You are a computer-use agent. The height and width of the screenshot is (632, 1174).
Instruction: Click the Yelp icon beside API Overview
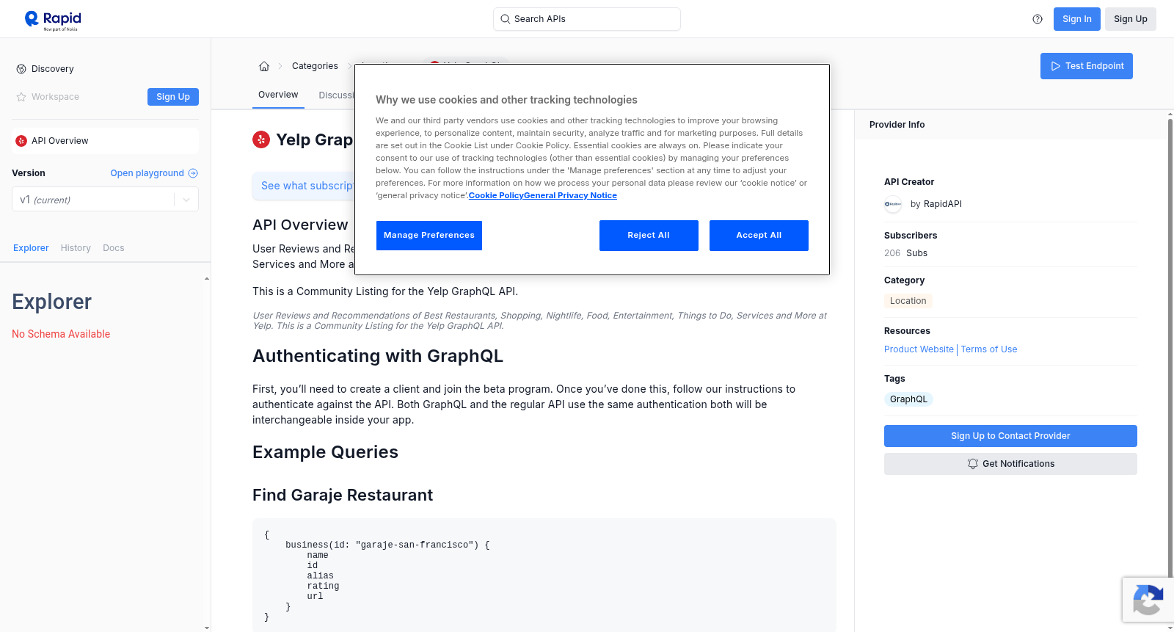(21, 141)
